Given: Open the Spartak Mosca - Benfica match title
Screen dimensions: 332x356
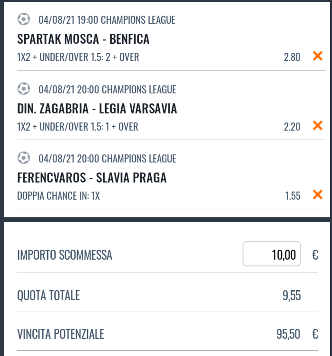Looking at the screenshot, I should pos(83,39).
